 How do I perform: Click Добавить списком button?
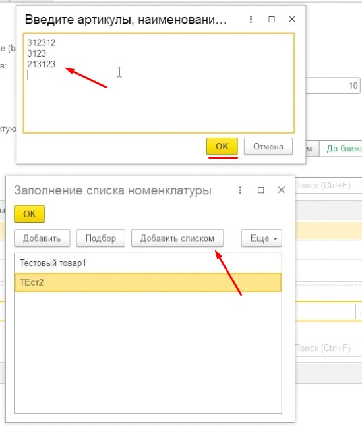[177, 238]
